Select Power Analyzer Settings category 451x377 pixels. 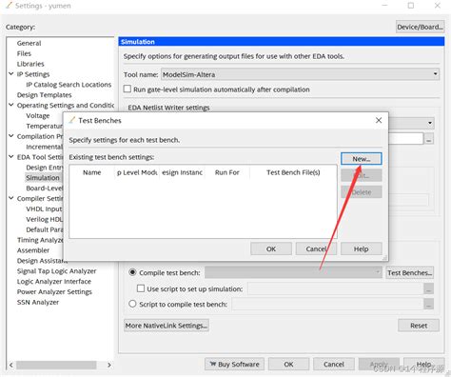coord(54,291)
